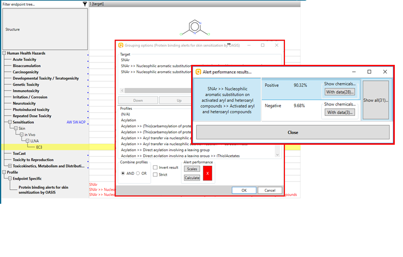The image size is (403, 257).
Task: Click the Grouping options window icon
Action: (120, 45)
